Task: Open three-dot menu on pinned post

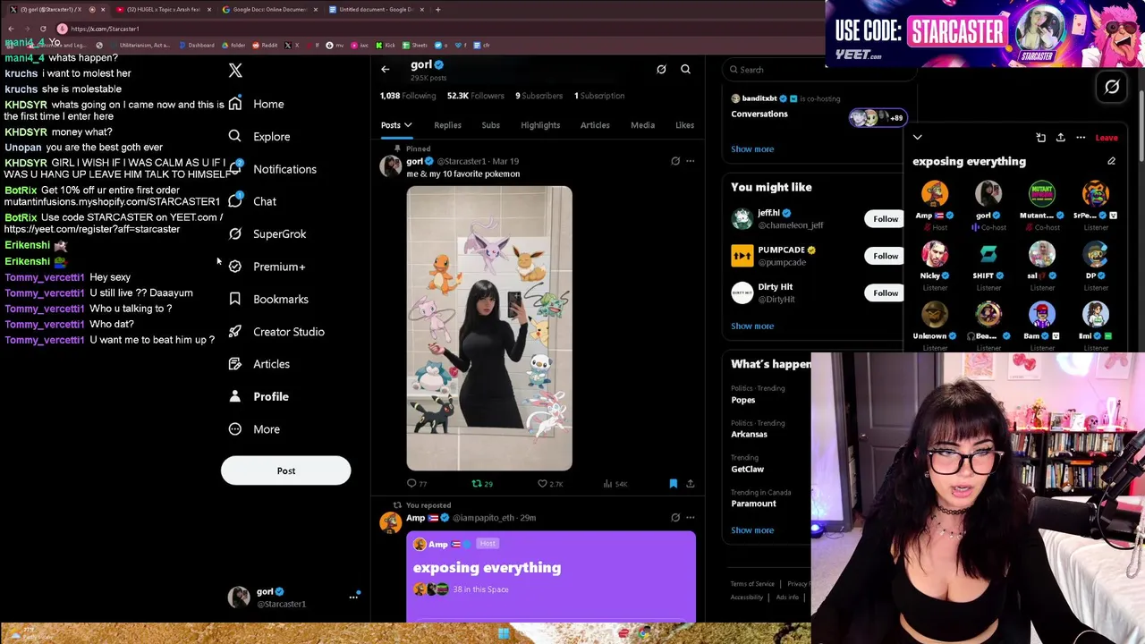Action: click(690, 161)
